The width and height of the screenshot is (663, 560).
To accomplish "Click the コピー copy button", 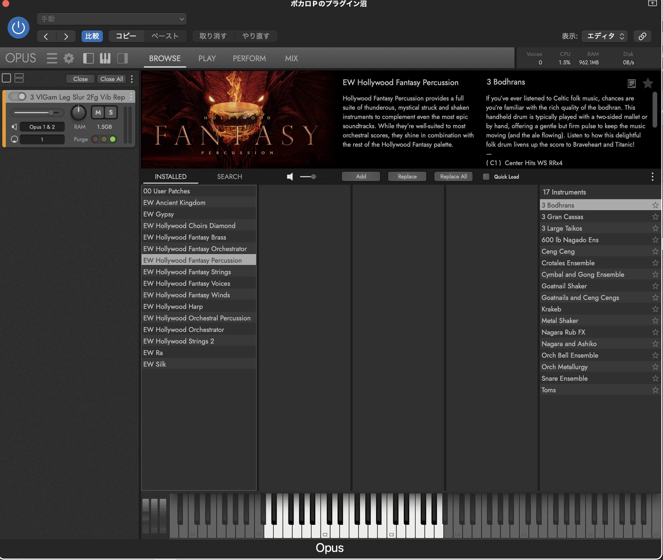I will point(126,36).
